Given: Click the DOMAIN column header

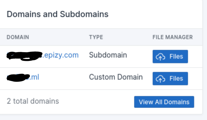Looking at the screenshot, I should pos(18,37).
